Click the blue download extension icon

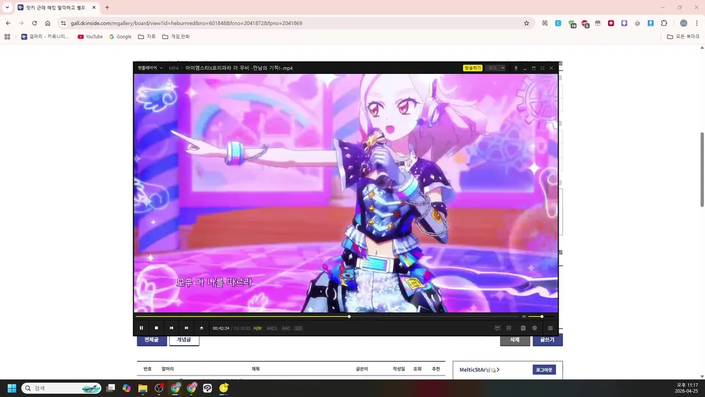(x=650, y=23)
